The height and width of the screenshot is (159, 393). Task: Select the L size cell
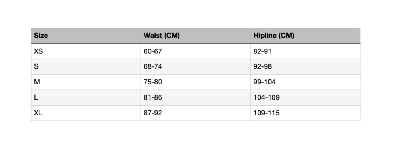(36, 98)
